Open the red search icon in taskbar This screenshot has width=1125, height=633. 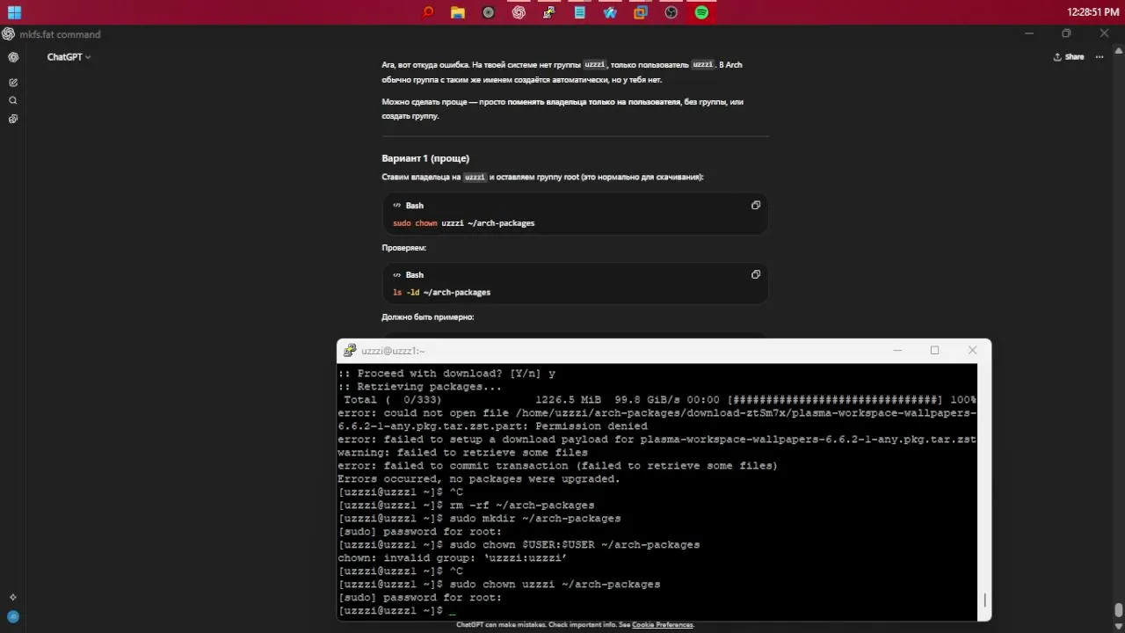pos(428,12)
